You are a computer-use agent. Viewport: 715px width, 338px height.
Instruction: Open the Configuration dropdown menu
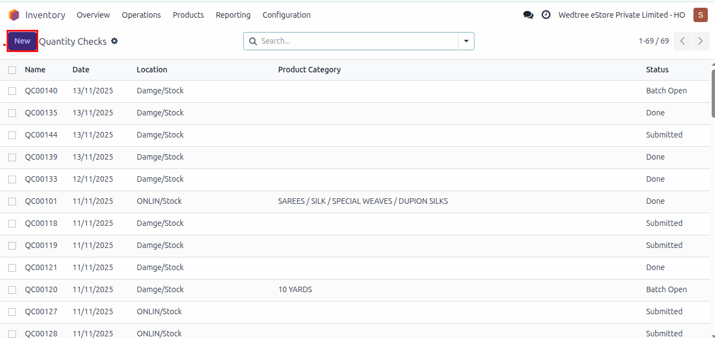pos(286,15)
